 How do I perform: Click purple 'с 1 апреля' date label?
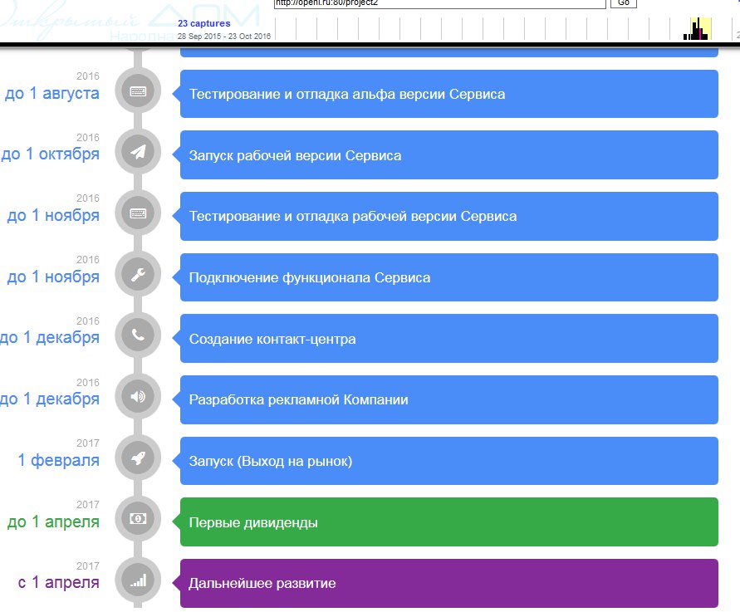(58, 582)
